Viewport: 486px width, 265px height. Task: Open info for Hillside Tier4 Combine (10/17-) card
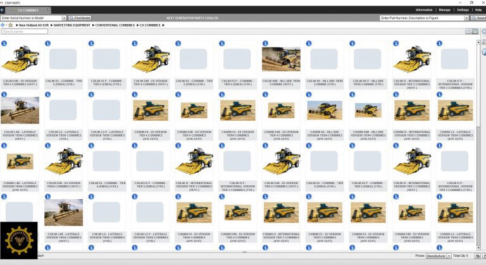click(265, 44)
